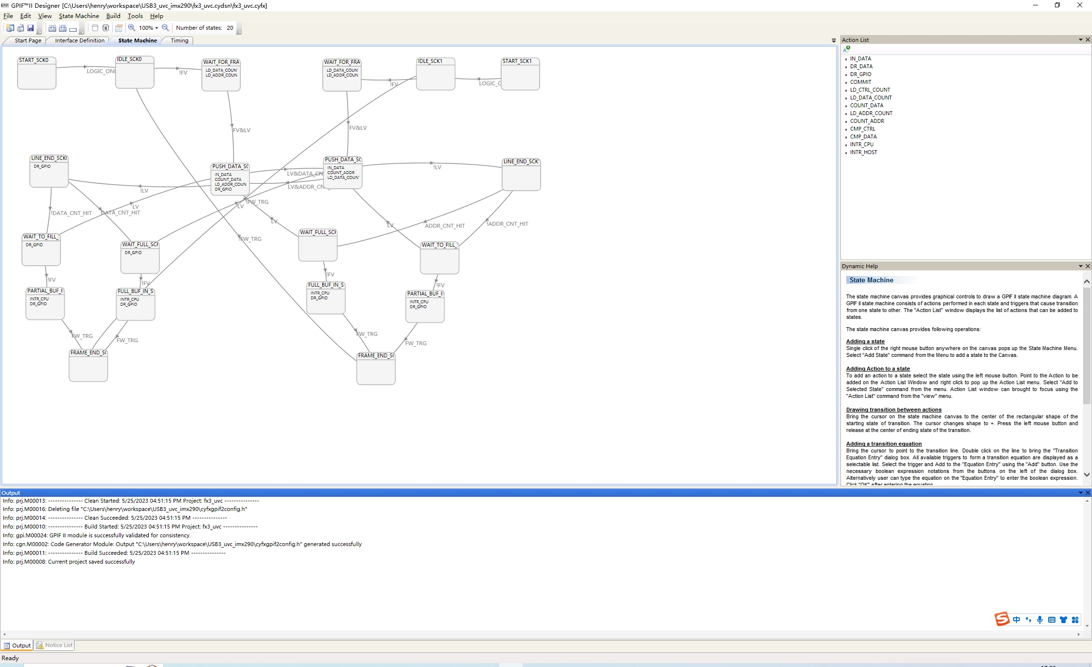
Task: Open the State Machine menu
Action: [78, 16]
